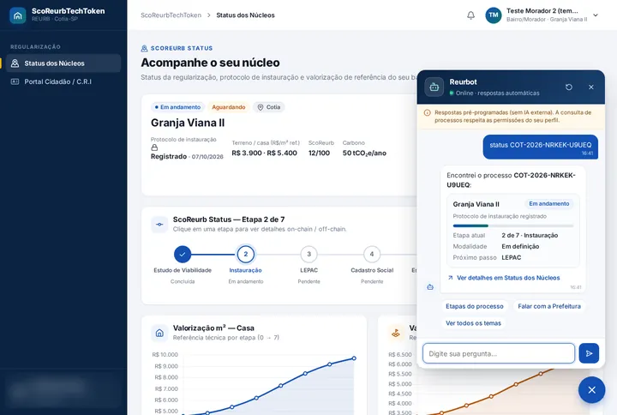Choose Falar com a Prefeitura suggestion
The width and height of the screenshot is (617, 415).
point(549,306)
